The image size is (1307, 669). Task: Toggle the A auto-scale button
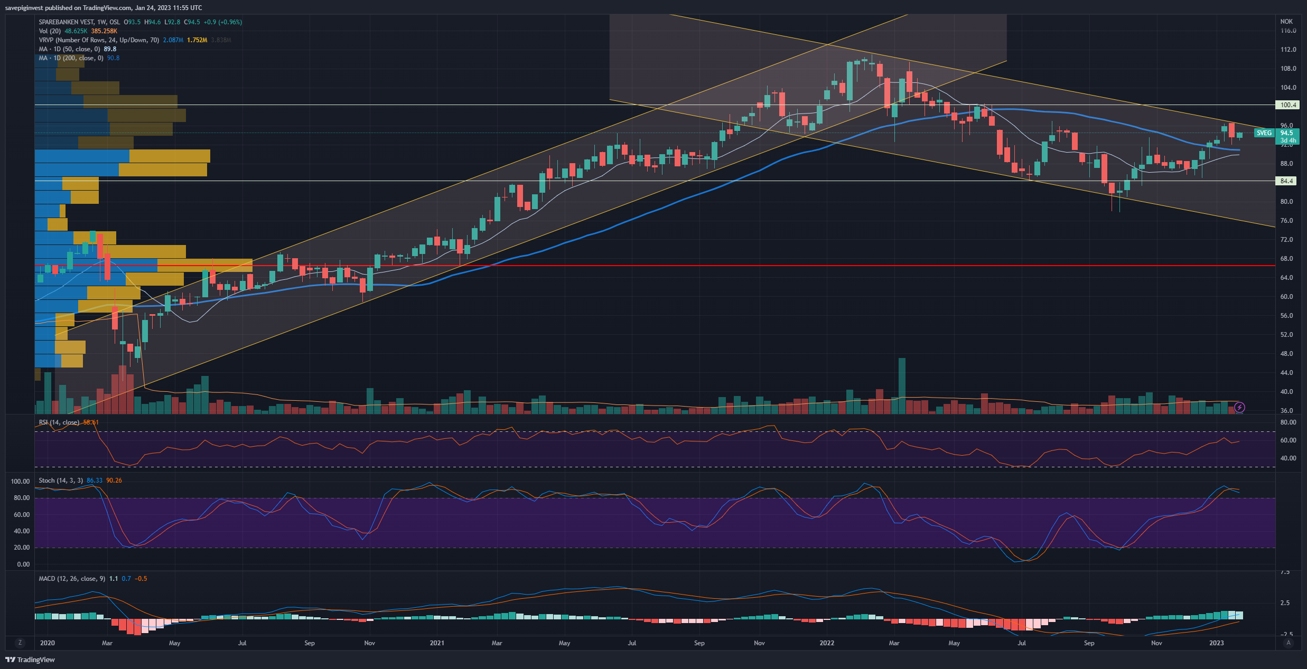point(1288,643)
